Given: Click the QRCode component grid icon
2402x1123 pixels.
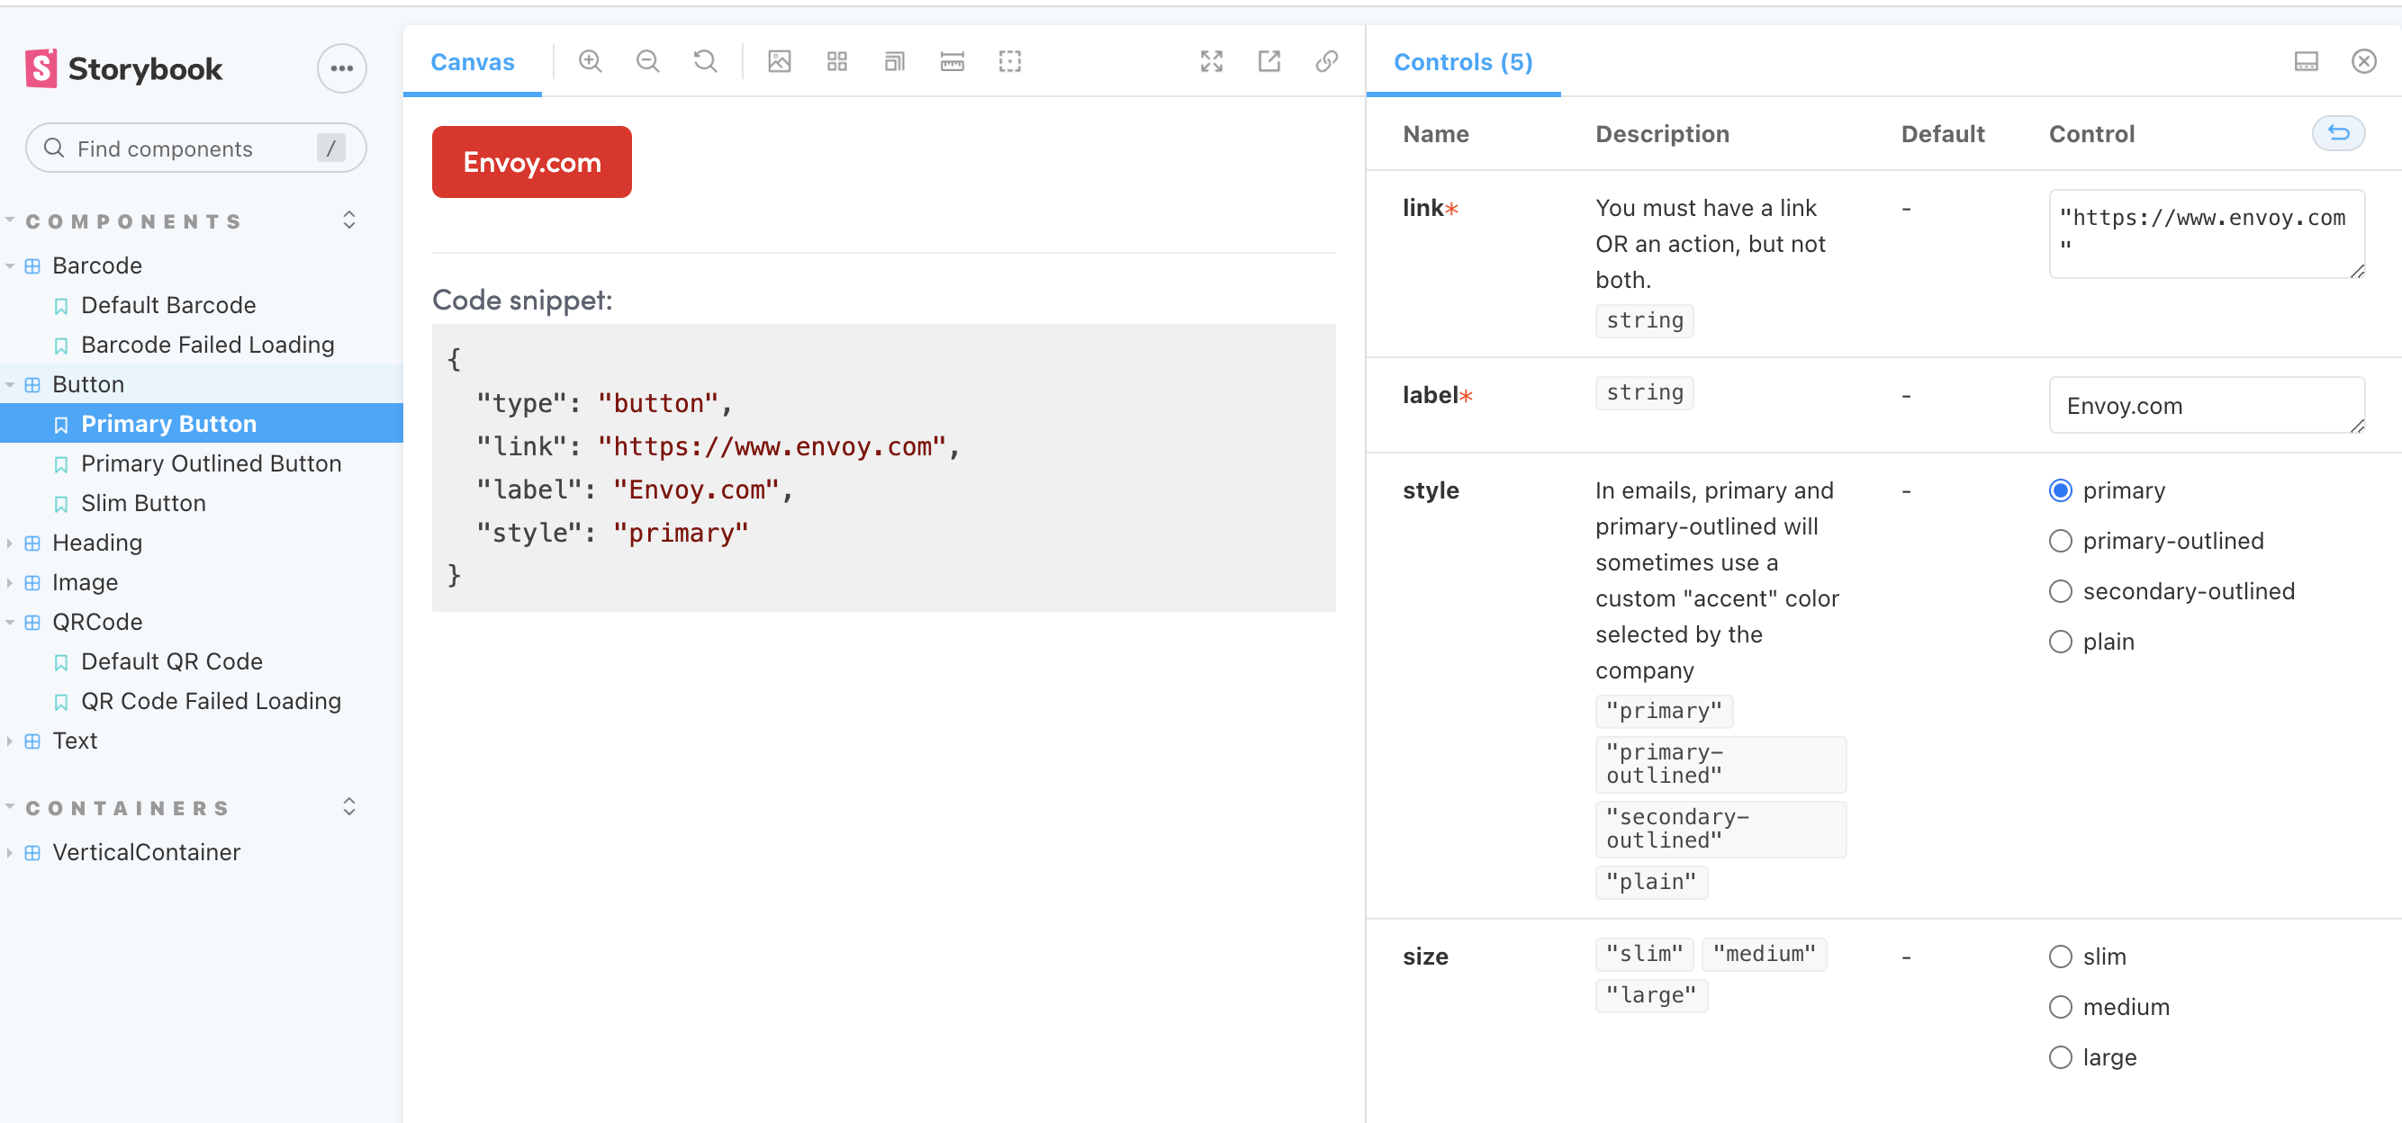Looking at the screenshot, I should tap(32, 622).
